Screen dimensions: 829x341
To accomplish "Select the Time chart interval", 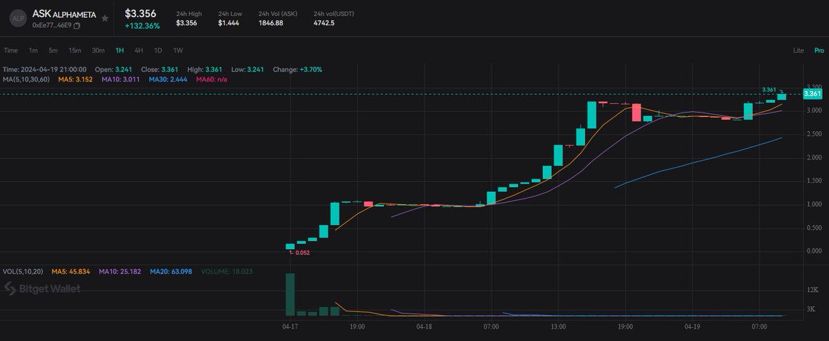I will point(10,50).
